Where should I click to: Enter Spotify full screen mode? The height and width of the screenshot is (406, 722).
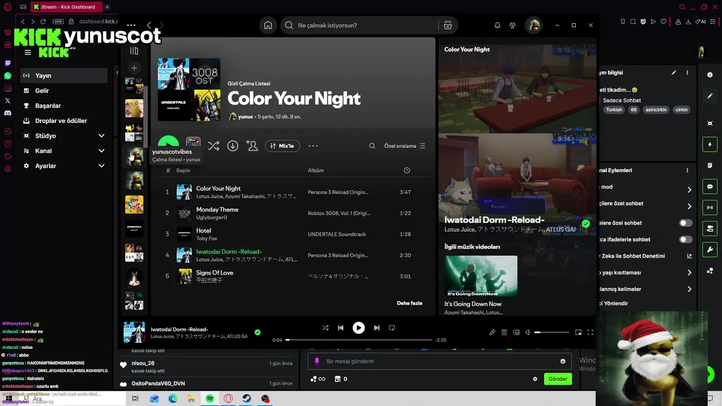pyautogui.click(x=591, y=333)
